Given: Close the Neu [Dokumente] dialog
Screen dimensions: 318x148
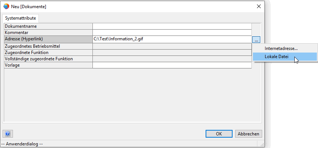Looking at the screenshot, I should pyautogui.click(x=259, y=6).
